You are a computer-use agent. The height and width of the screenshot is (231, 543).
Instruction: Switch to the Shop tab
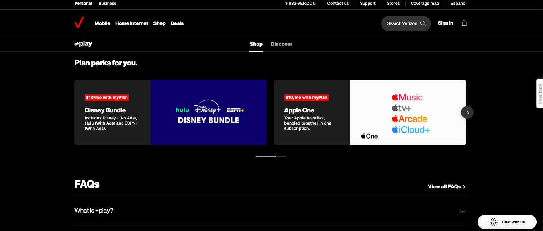[x=256, y=44]
